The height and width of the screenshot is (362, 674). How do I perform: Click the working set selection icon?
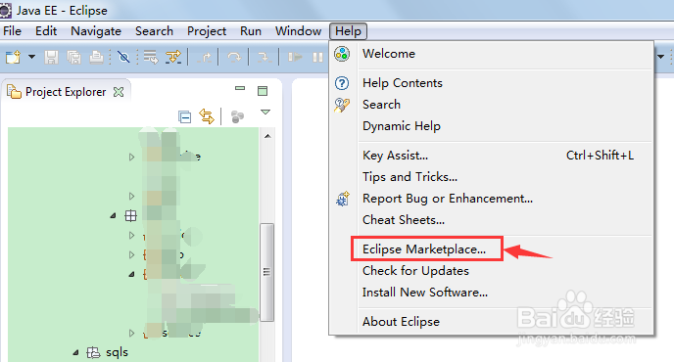click(x=237, y=116)
